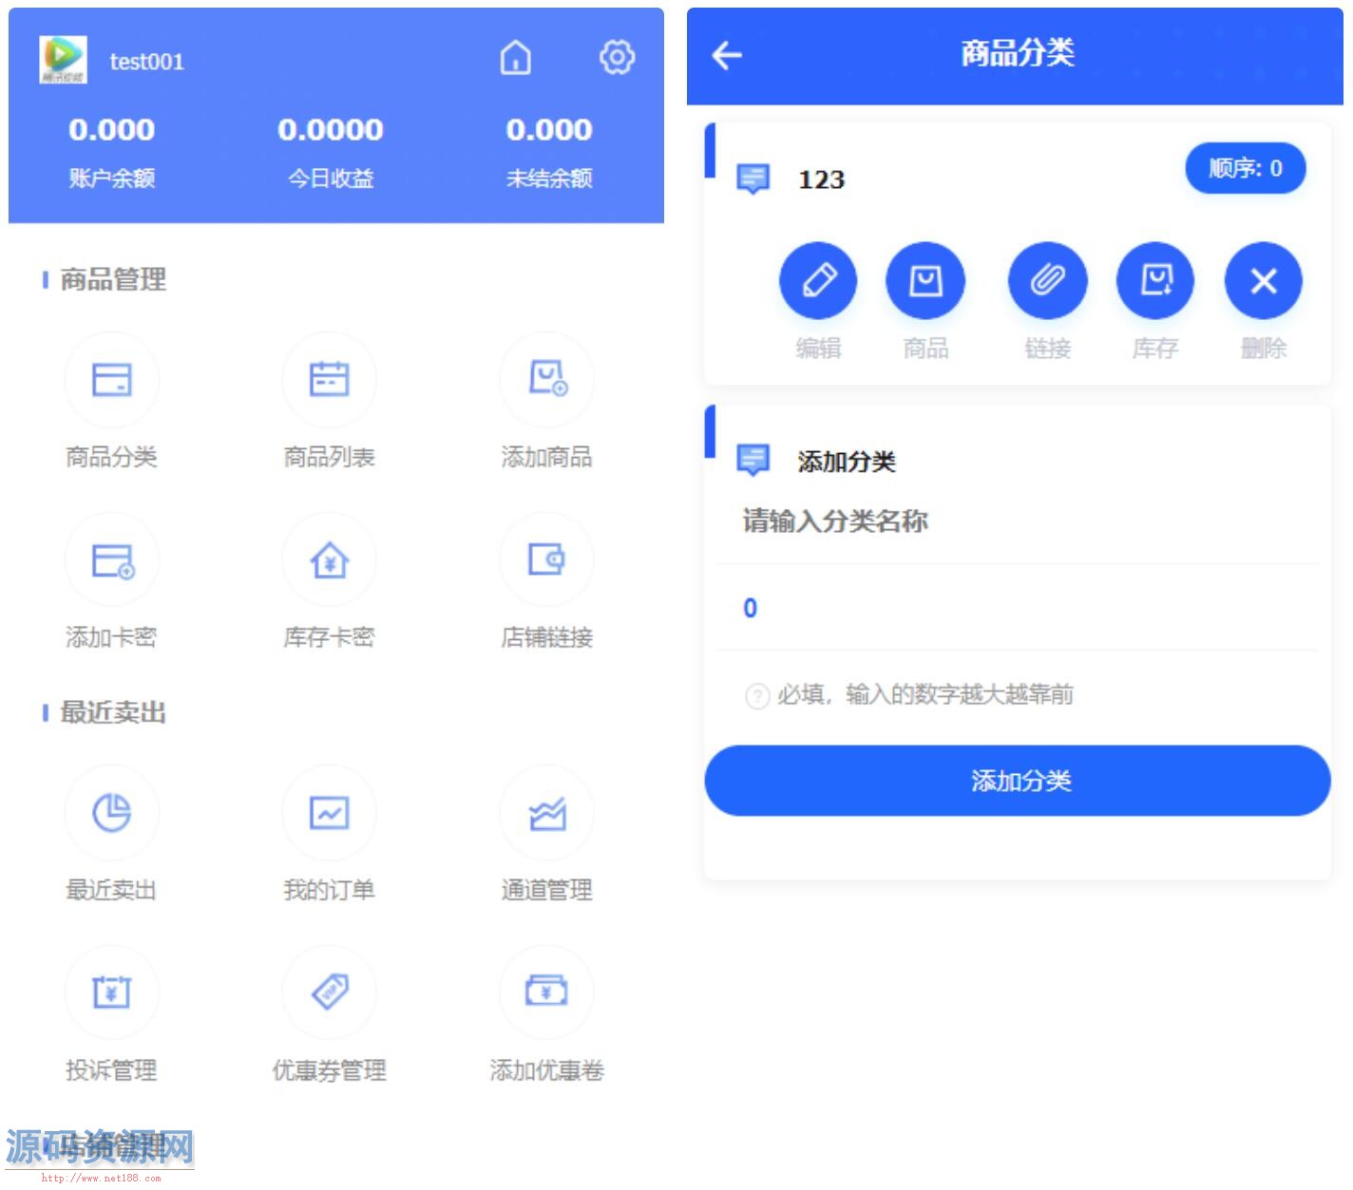This screenshot has width=1353, height=1190.
Task: Click the question mark help icon
Action: (756, 696)
